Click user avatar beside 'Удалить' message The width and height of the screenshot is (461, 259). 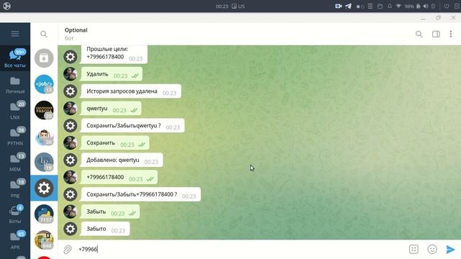71,74
